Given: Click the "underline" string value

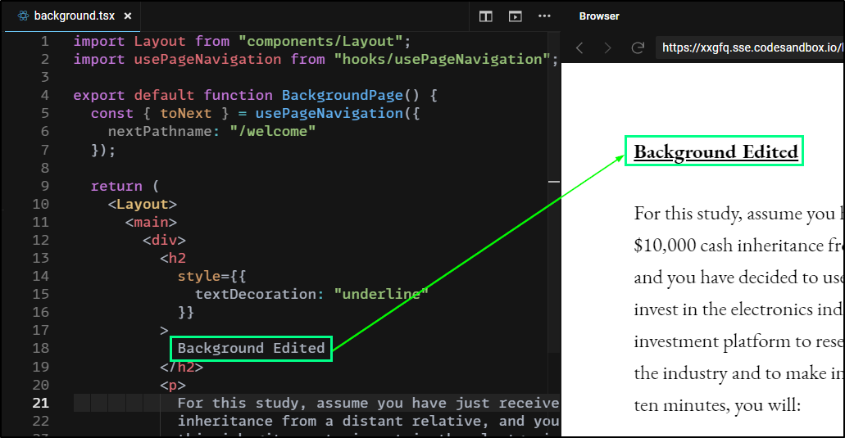Looking at the screenshot, I should coord(381,295).
